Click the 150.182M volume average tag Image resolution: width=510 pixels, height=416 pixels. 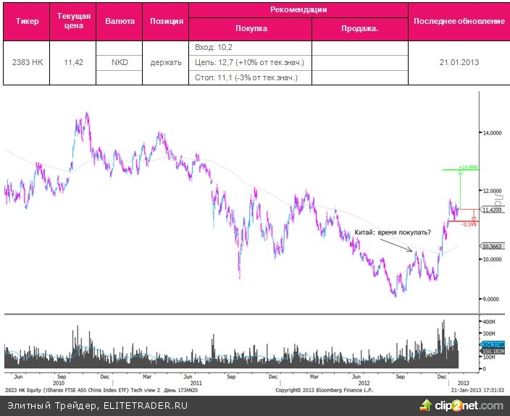(x=491, y=352)
